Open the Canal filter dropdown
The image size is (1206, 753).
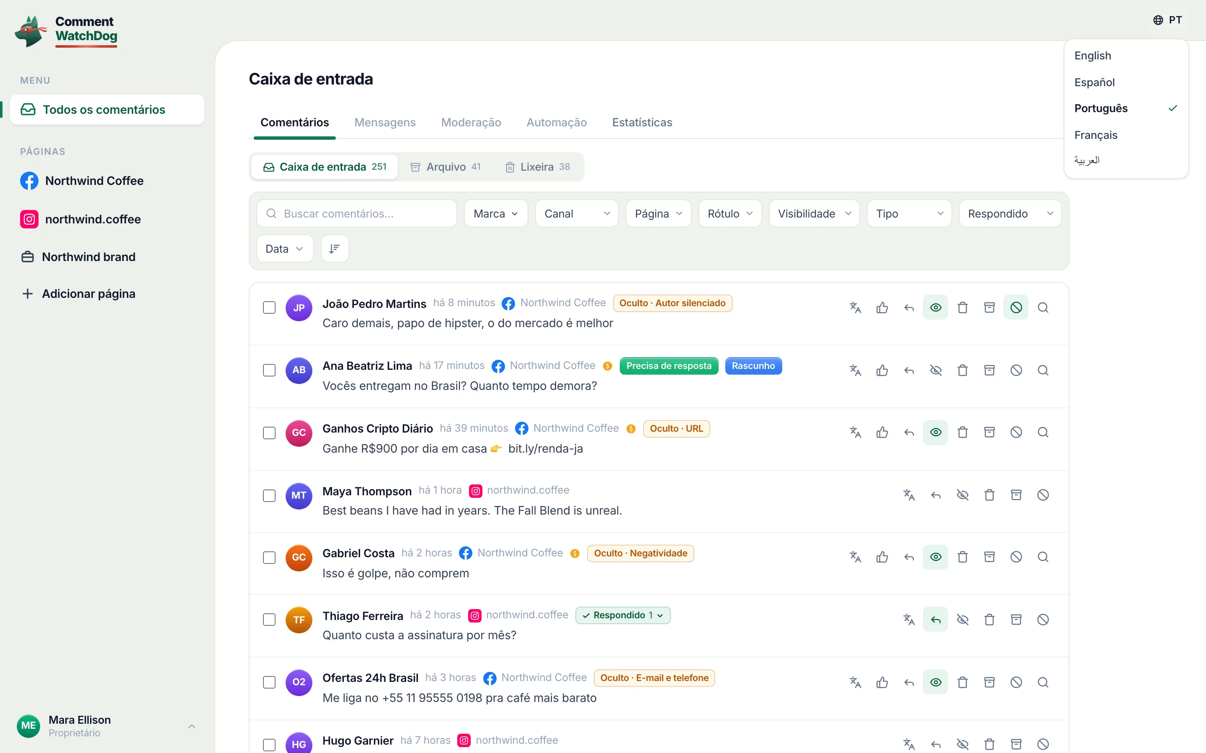click(x=577, y=214)
